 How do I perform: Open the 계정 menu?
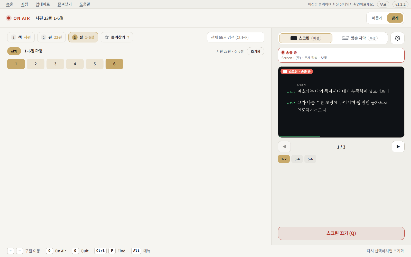tap(24, 4)
